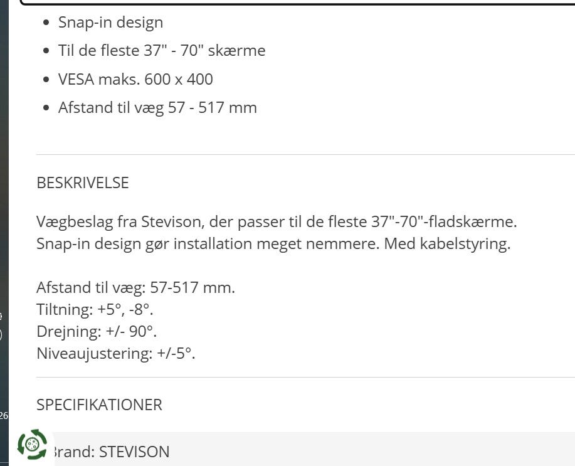Click the word 'Stevison' in the description
Viewport: 575px width, 466px height.
pyautogui.click(x=171, y=221)
